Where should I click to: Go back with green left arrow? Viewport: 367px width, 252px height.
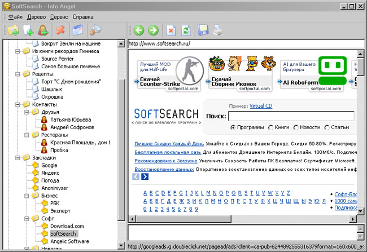(139, 30)
